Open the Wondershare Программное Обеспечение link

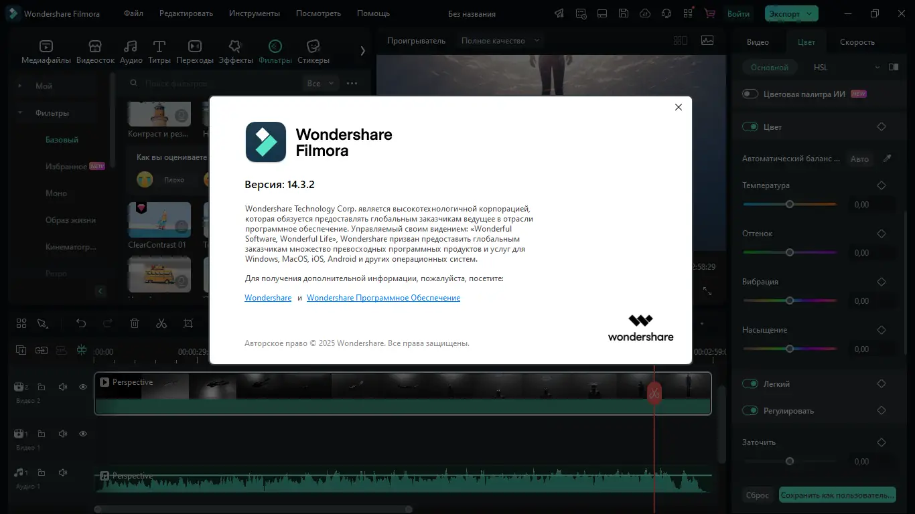[384, 298]
